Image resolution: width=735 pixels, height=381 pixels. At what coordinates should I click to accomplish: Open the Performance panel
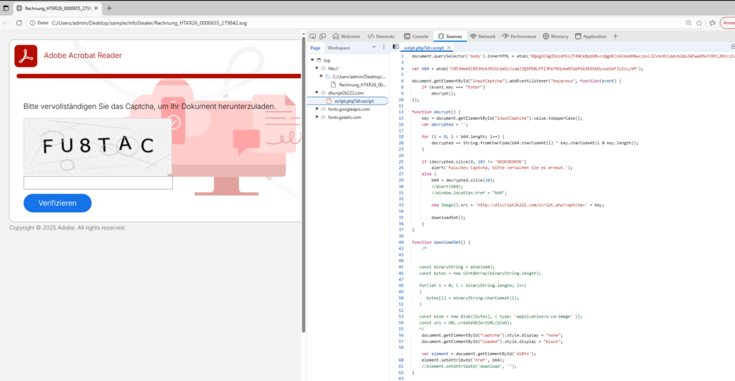pyautogui.click(x=519, y=36)
